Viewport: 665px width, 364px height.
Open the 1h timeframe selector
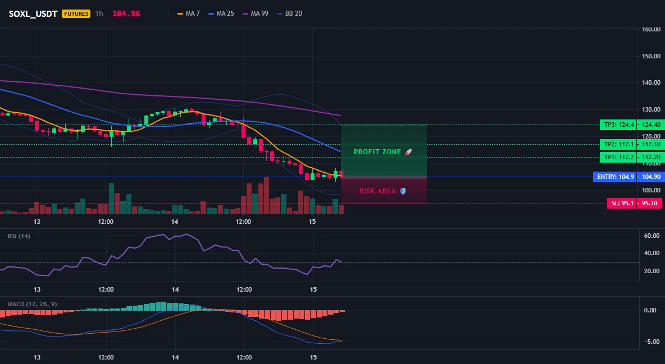click(99, 13)
